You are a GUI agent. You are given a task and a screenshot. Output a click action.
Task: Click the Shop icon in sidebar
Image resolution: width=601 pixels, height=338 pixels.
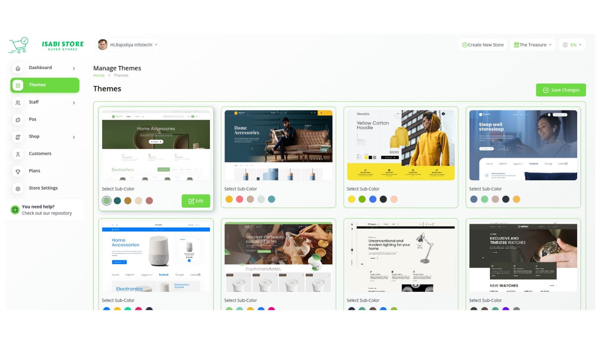[18, 137]
